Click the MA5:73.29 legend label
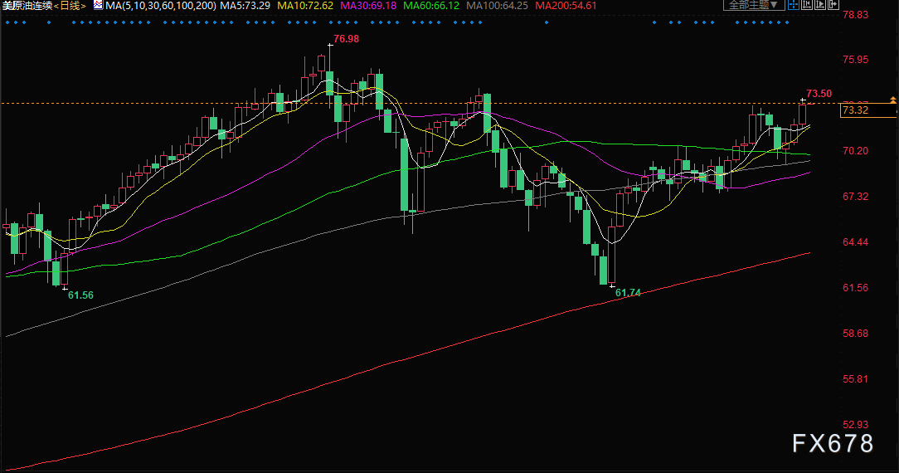This screenshot has width=899, height=473. (247, 6)
